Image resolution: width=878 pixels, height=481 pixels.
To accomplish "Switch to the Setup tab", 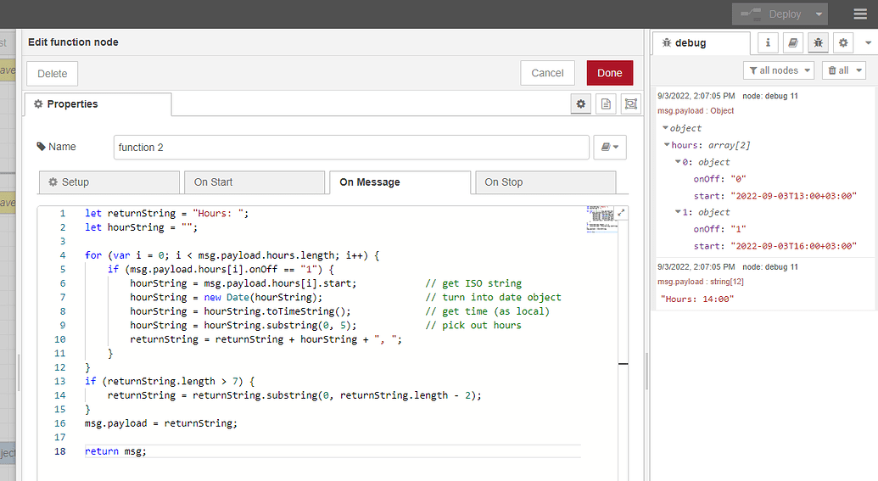I will tap(109, 182).
